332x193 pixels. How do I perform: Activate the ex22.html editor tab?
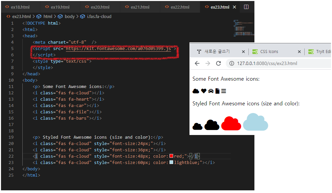point(180,7)
